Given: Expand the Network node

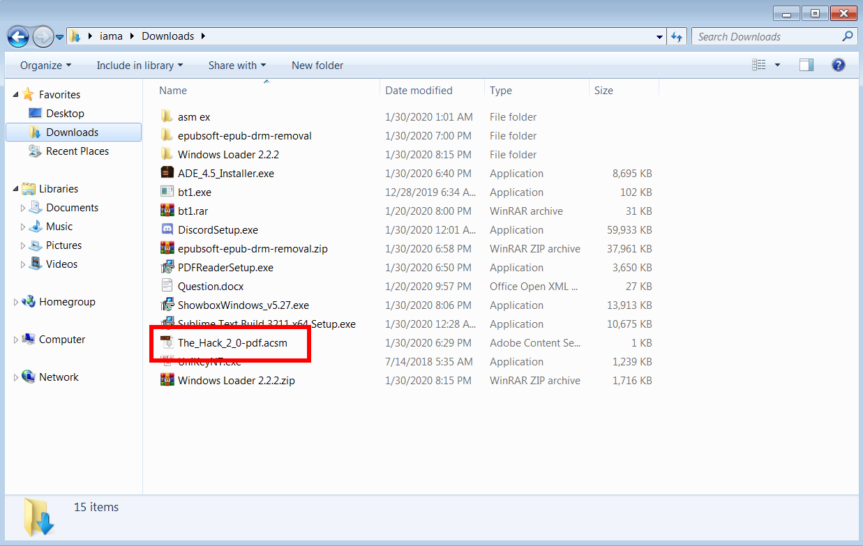Looking at the screenshot, I should [x=16, y=377].
